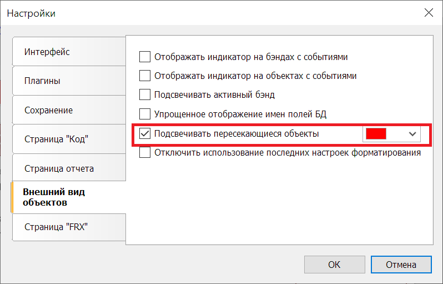The image size is (443, 284).
Task: Enable indicator on bands with events checkbox
Action: [145, 57]
